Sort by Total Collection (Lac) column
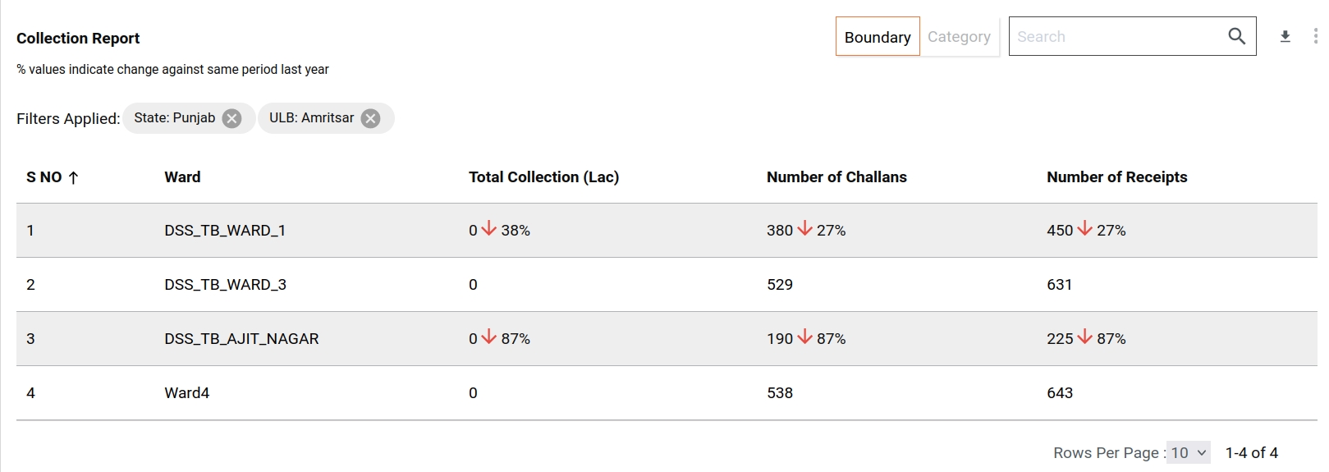This screenshot has height=472, width=1329. click(543, 177)
